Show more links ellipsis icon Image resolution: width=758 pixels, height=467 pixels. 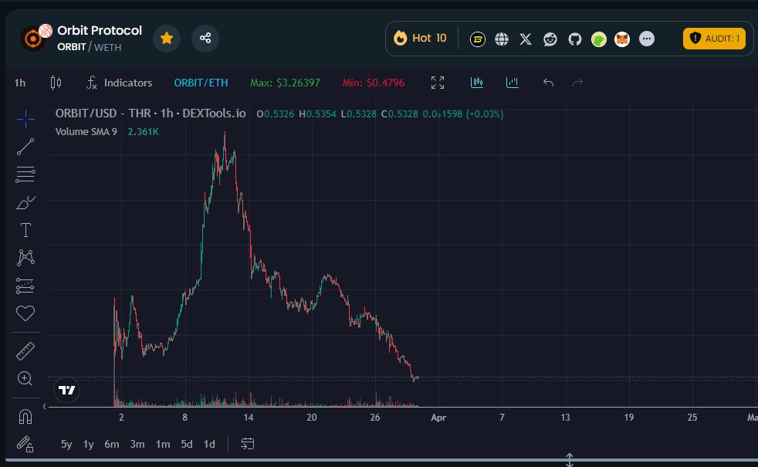click(x=647, y=39)
